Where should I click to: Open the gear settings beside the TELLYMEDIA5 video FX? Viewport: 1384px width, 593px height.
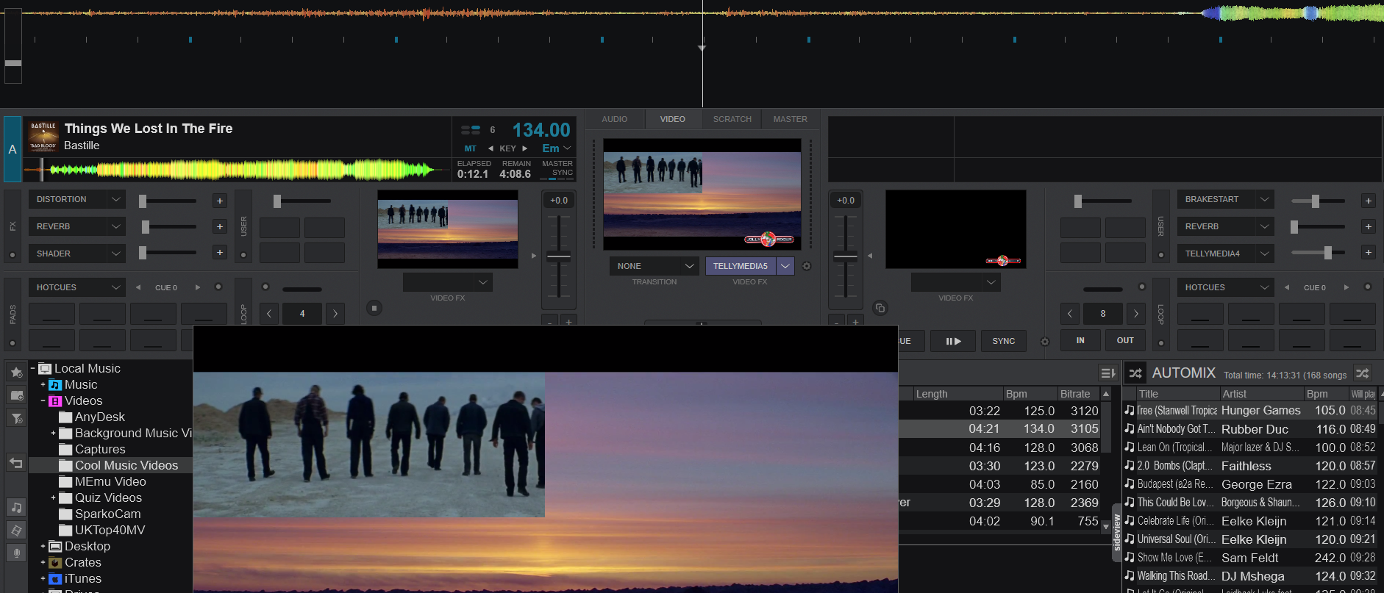pos(806,266)
